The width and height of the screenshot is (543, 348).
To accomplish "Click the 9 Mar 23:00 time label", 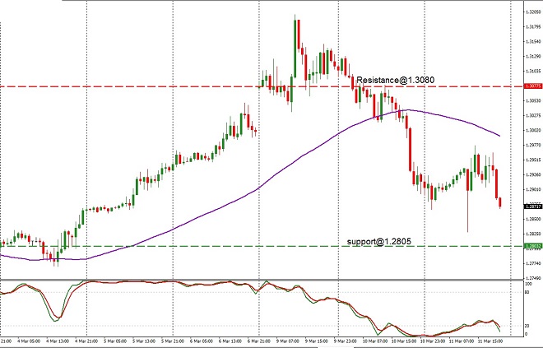I will [x=345, y=341].
